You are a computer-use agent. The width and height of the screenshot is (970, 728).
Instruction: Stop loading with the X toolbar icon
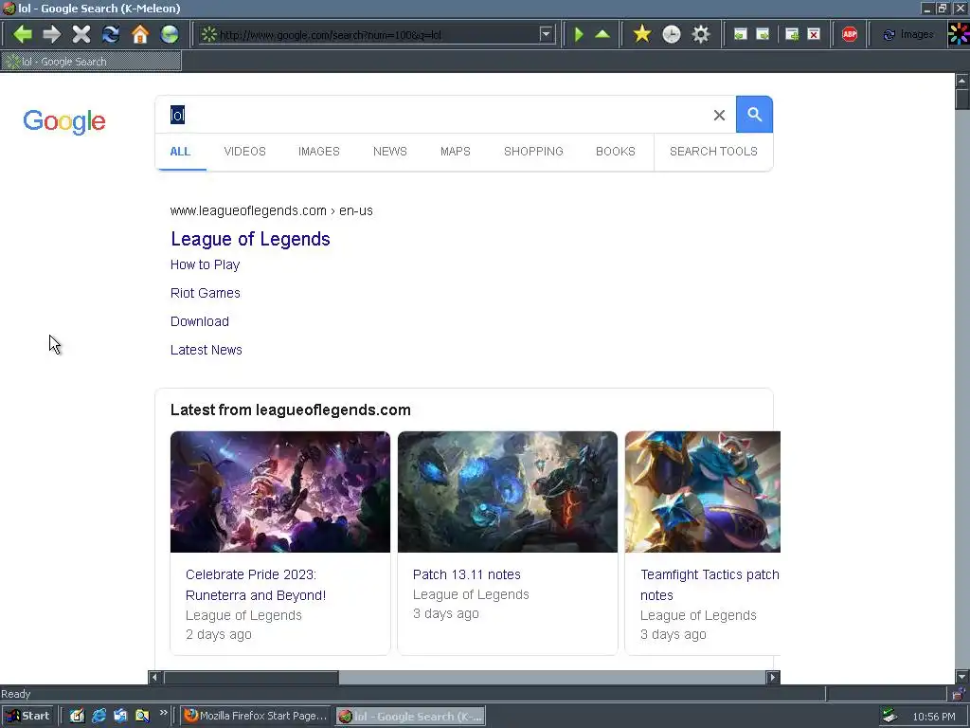(81, 34)
